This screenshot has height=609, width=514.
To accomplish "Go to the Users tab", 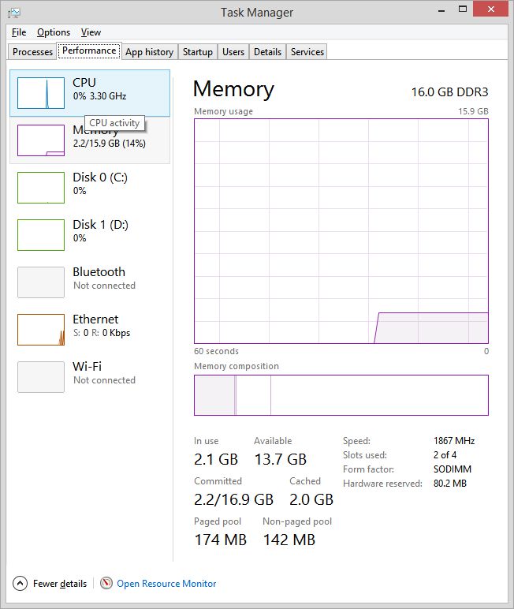I will 233,52.
